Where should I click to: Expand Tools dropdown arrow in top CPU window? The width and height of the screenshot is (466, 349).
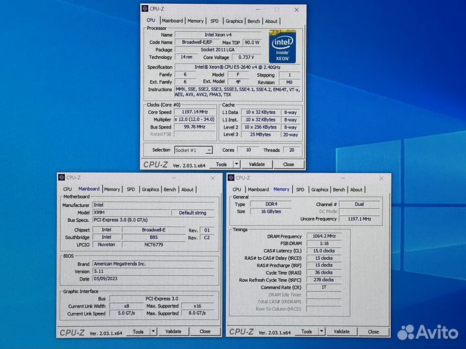point(237,164)
